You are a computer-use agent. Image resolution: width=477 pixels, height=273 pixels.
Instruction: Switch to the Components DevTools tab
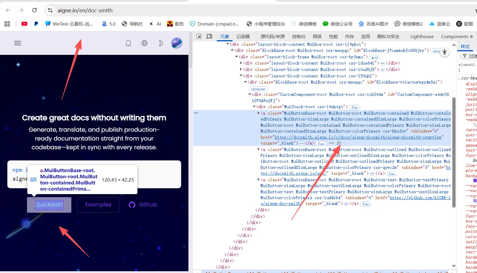[457, 37]
